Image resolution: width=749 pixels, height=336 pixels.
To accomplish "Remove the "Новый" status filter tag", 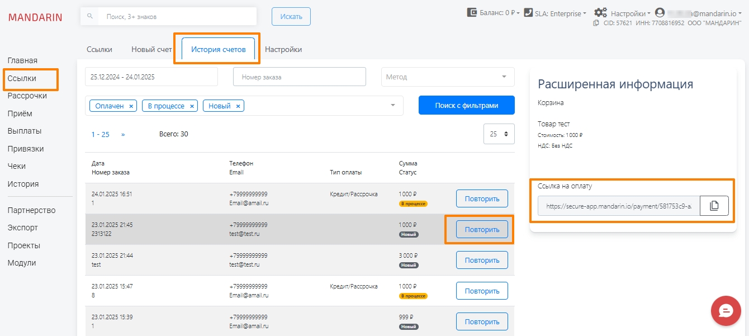I will click(238, 106).
